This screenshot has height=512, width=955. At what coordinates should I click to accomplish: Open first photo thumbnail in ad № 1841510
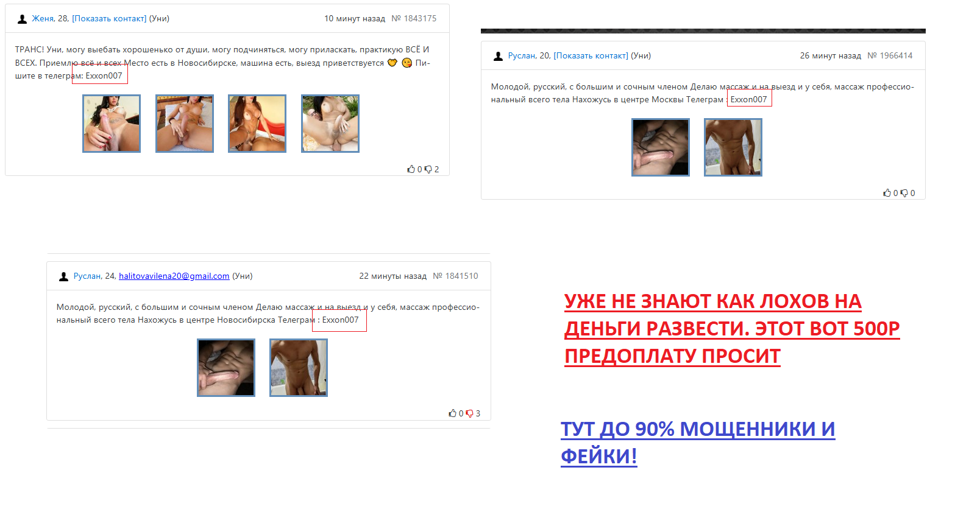[226, 368]
